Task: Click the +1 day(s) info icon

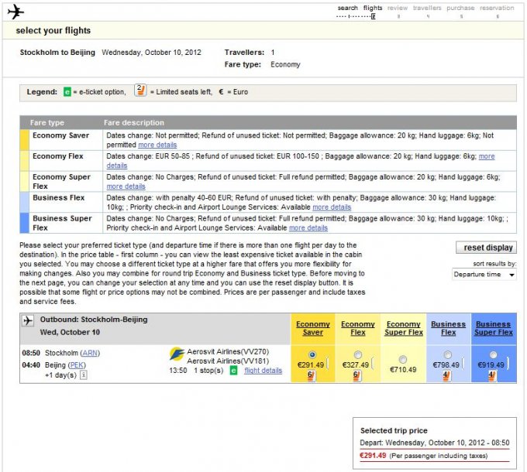Action: point(84,375)
